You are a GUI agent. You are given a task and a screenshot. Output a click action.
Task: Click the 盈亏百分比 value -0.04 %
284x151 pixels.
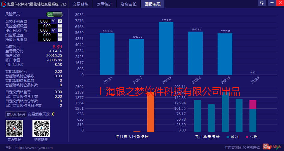click(55, 51)
